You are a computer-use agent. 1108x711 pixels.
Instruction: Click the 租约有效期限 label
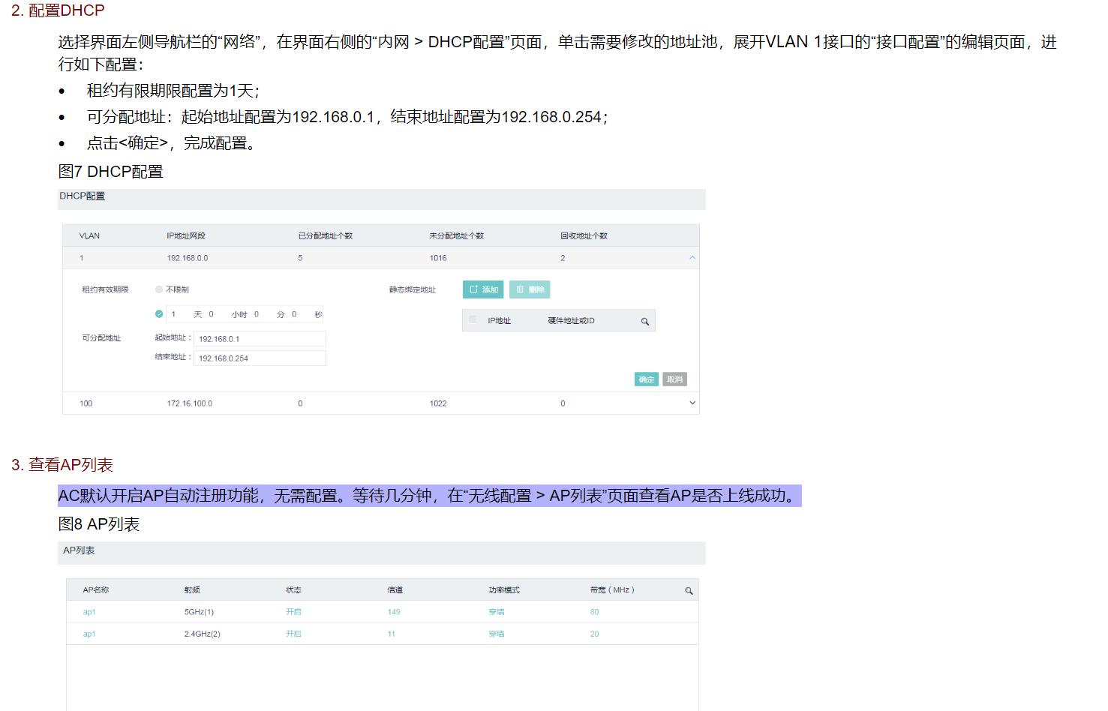point(105,290)
